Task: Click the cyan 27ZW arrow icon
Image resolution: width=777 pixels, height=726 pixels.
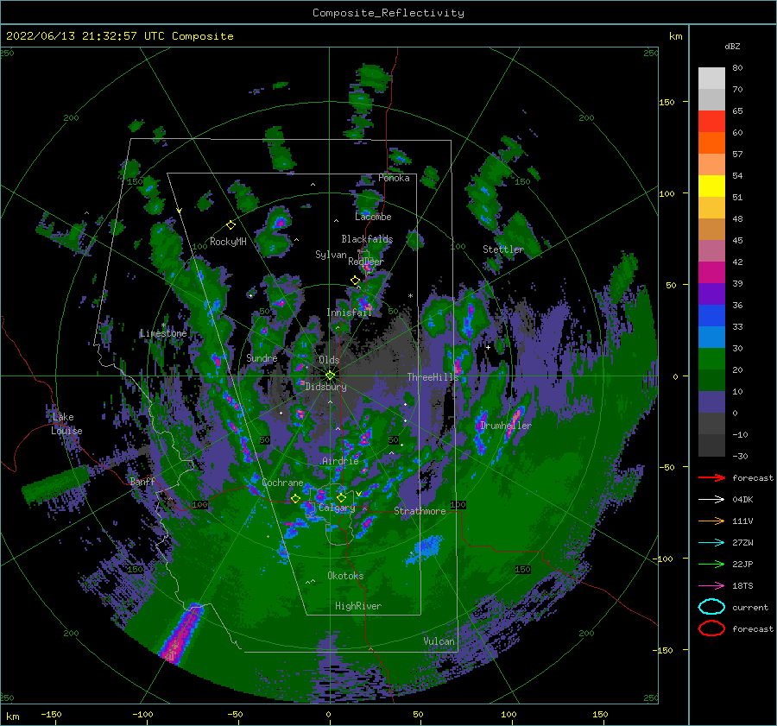Action: tap(711, 543)
